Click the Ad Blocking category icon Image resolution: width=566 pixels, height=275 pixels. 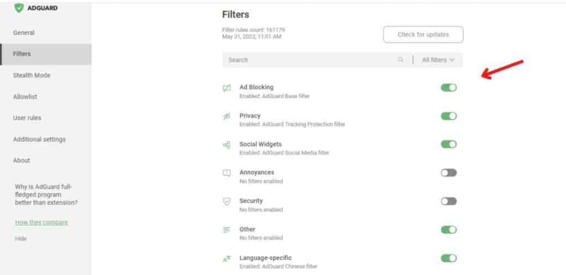click(227, 88)
